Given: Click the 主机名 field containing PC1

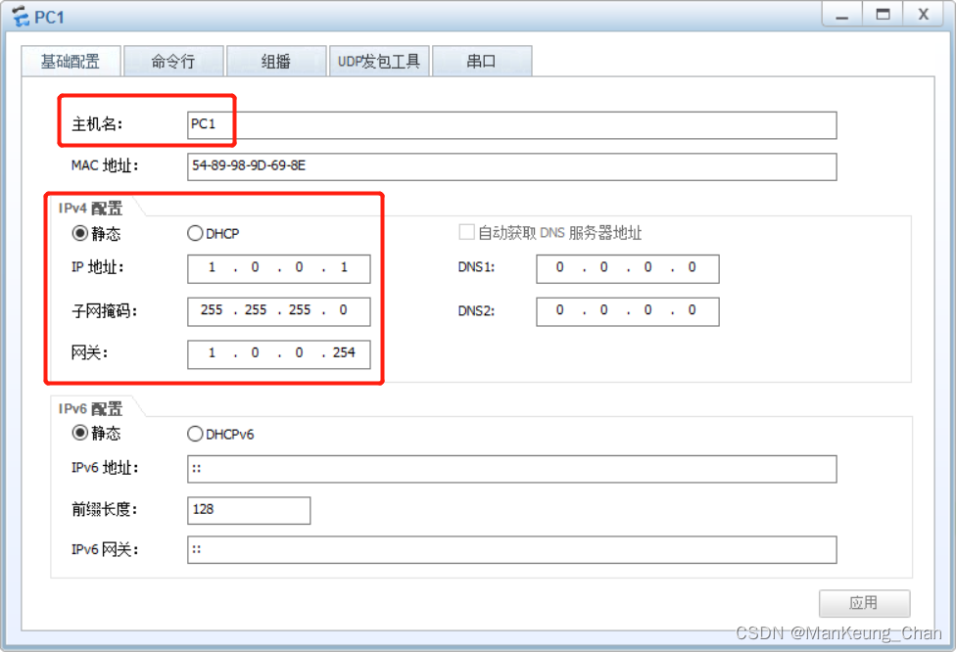Looking at the screenshot, I should 511,125.
